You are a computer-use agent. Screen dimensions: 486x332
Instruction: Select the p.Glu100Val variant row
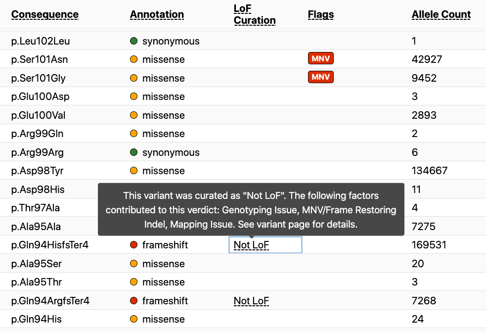38,115
